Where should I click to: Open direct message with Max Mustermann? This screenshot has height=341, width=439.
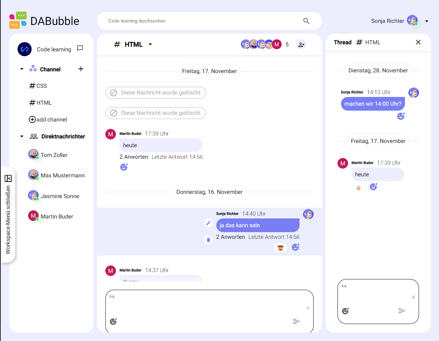pos(56,175)
